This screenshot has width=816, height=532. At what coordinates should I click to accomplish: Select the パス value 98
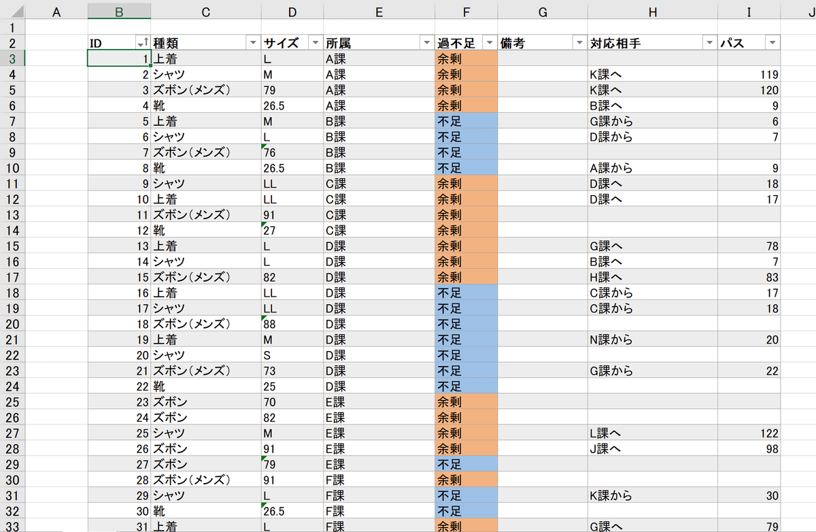749,449
